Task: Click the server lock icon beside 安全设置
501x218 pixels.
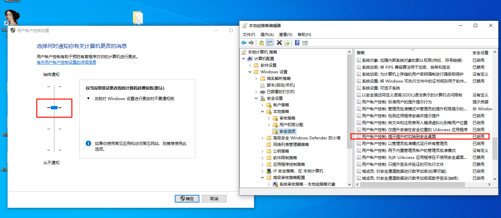Action: pyautogui.click(x=263, y=98)
